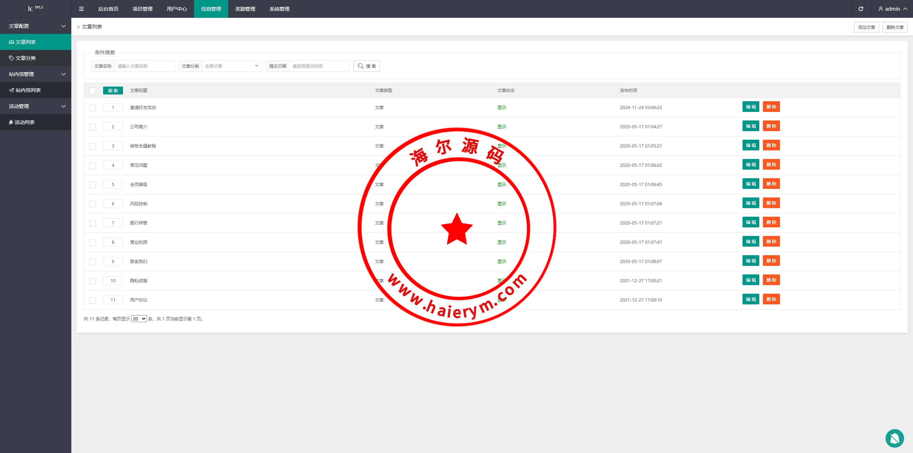Open 文章分类 with the tag icon
The width and height of the screenshot is (913, 453).
26,58
